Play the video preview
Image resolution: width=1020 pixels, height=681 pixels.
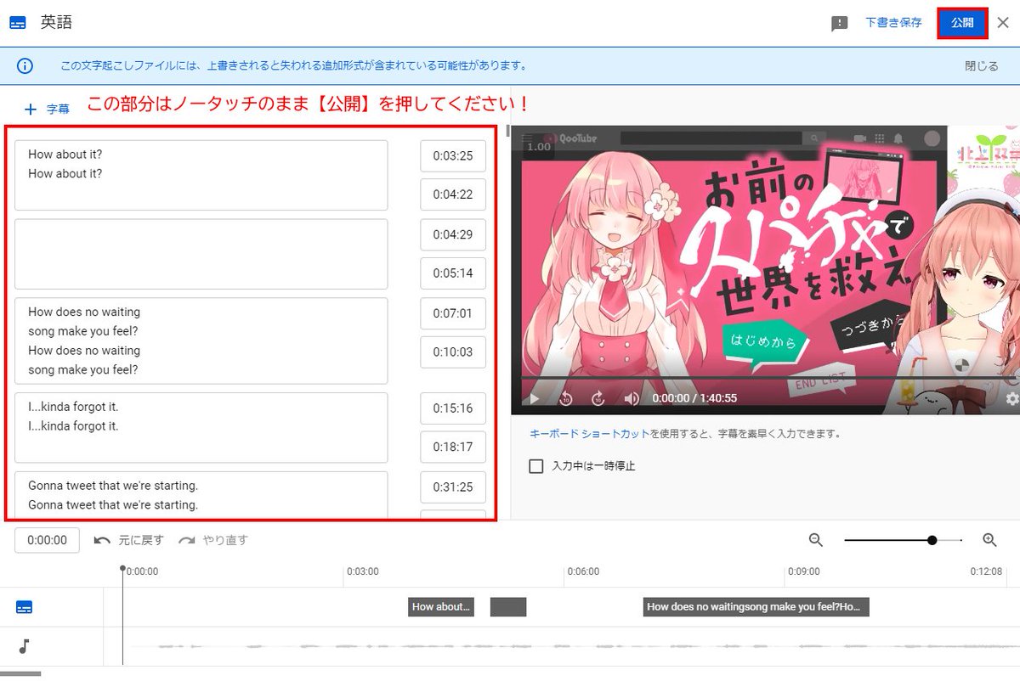pos(535,397)
